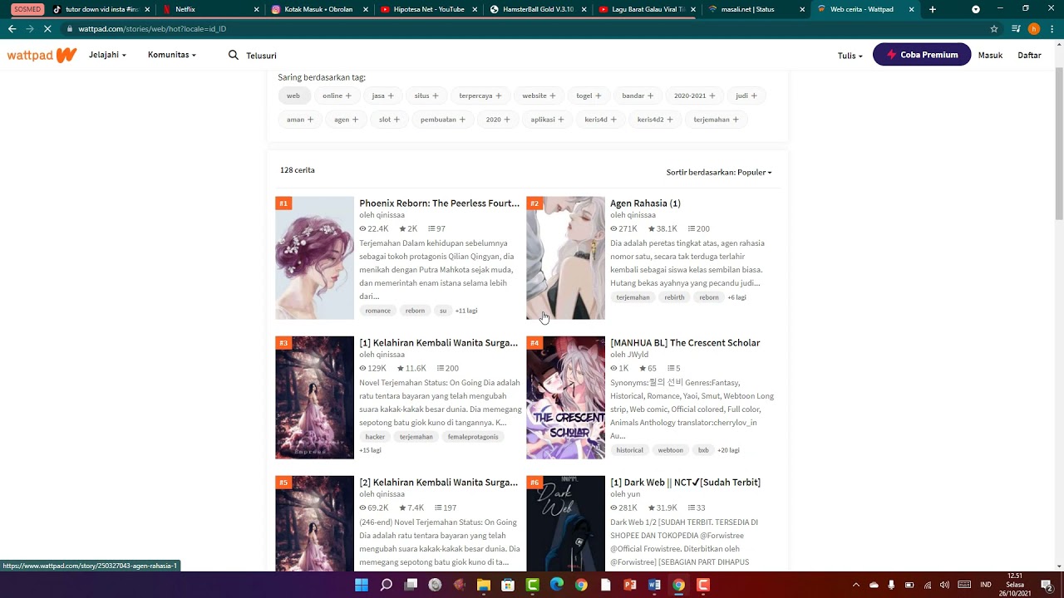Open '[MANHUA BL] The Crescent Scholar' title
Viewport: 1064px width, 598px height.
tap(685, 342)
